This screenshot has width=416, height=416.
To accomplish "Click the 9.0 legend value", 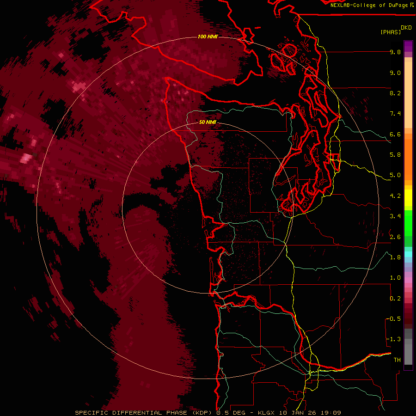I will 395,73.
